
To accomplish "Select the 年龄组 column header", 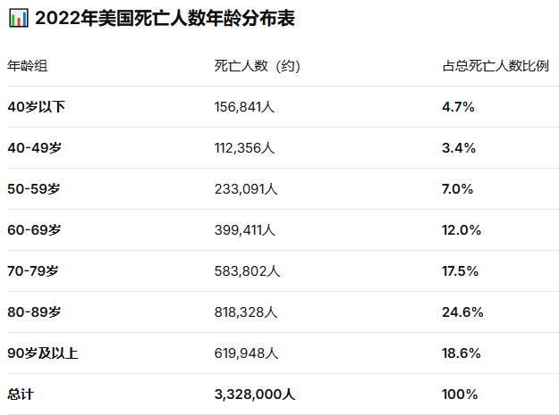I will click(28, 66).
